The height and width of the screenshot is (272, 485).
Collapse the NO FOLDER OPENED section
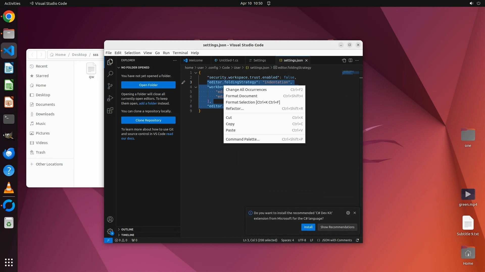[x=135, y=67]
